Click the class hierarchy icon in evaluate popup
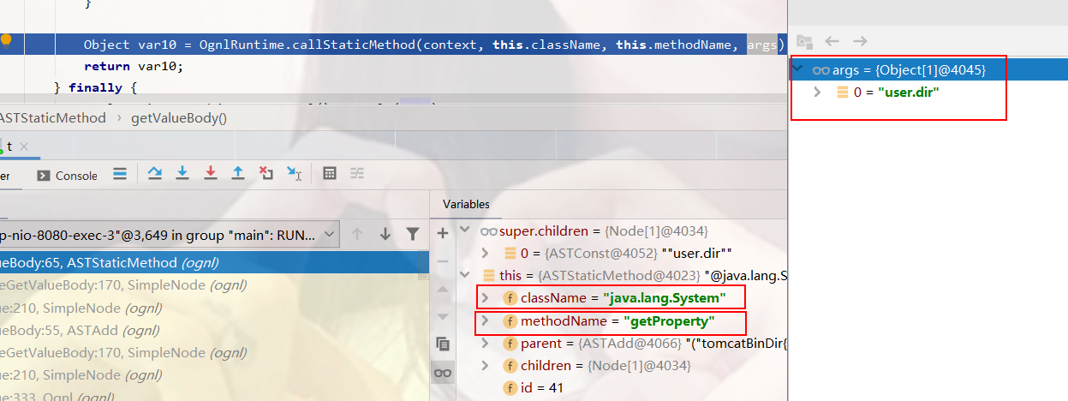This screenshot has height=401, width=1068. [803, 41]
